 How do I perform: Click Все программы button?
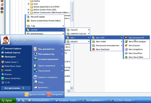pos(16,88)
